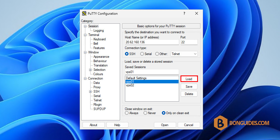Click the Save session button

point(189,87)
